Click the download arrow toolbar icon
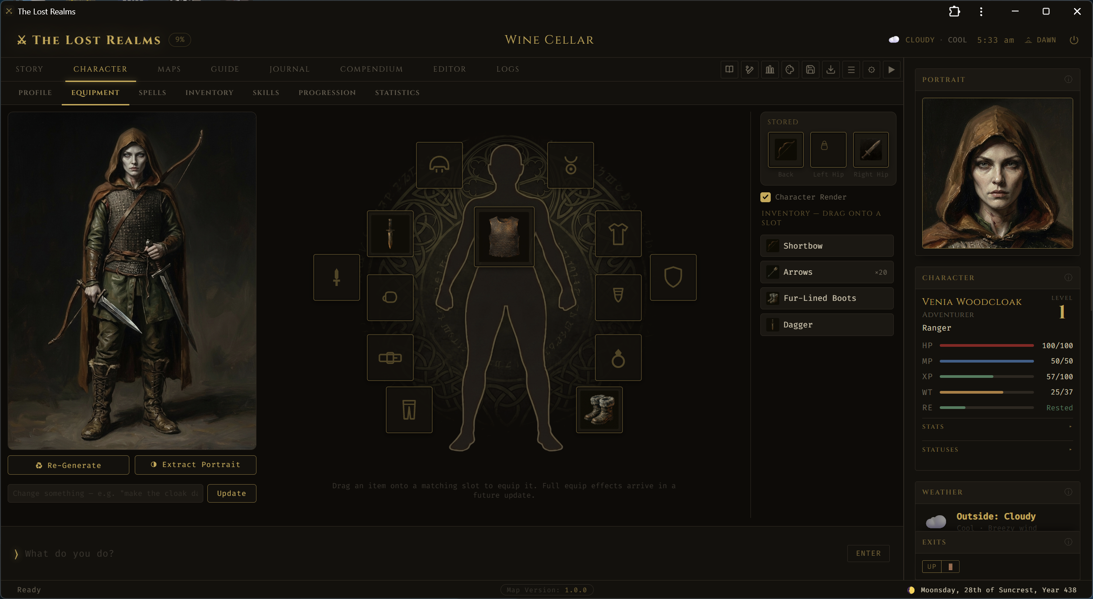 [831, 69]
